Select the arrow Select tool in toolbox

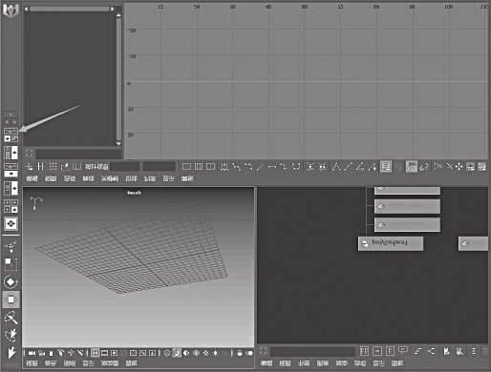tap(11, 352)
